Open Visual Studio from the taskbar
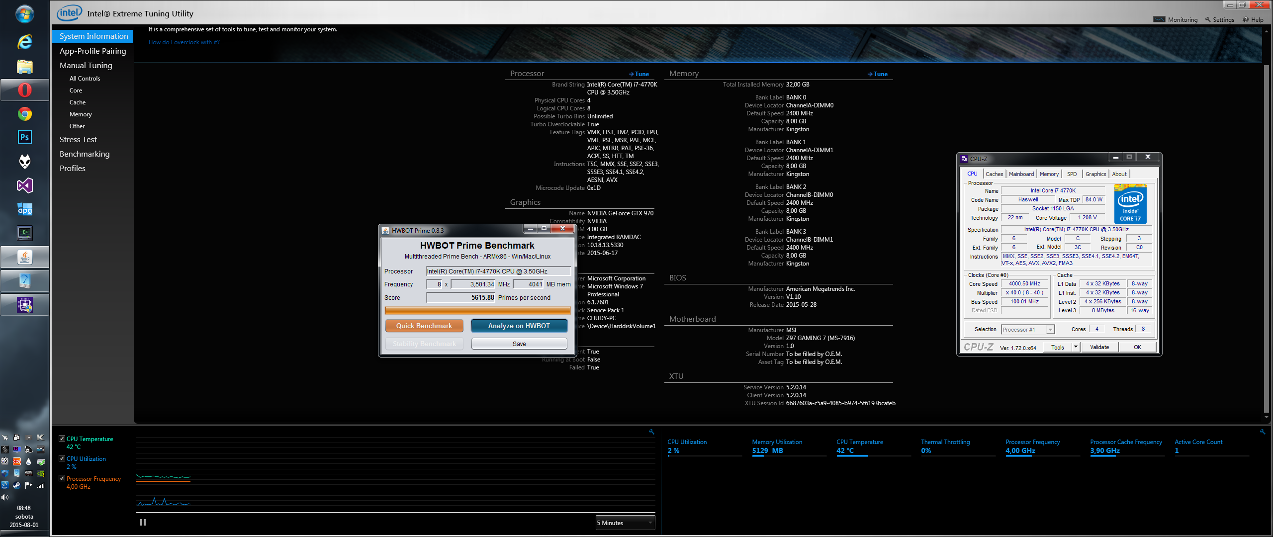Screen dimensions: 1273x537 [24, 185]
